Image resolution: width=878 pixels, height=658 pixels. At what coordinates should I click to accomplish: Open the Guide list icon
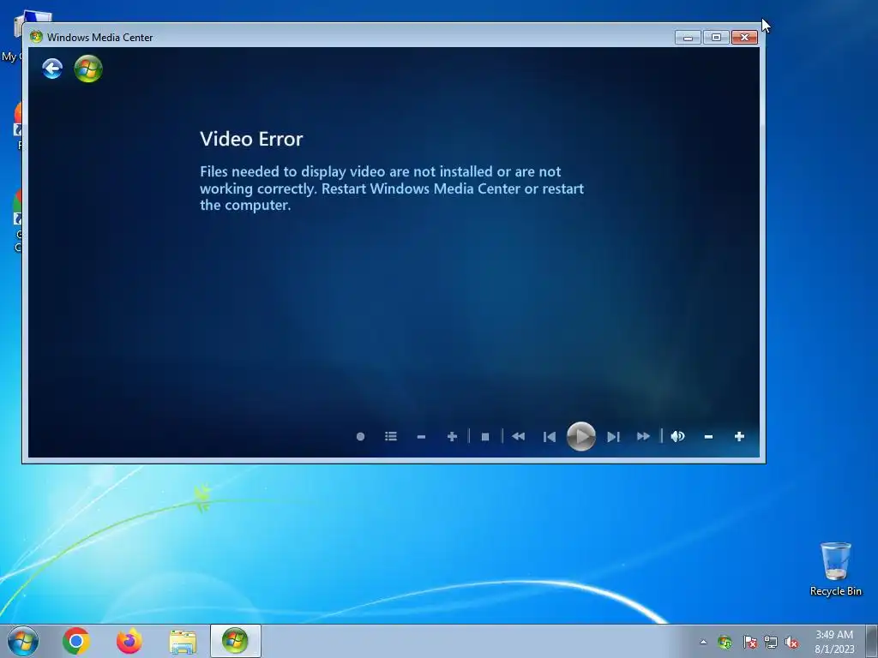391,436
